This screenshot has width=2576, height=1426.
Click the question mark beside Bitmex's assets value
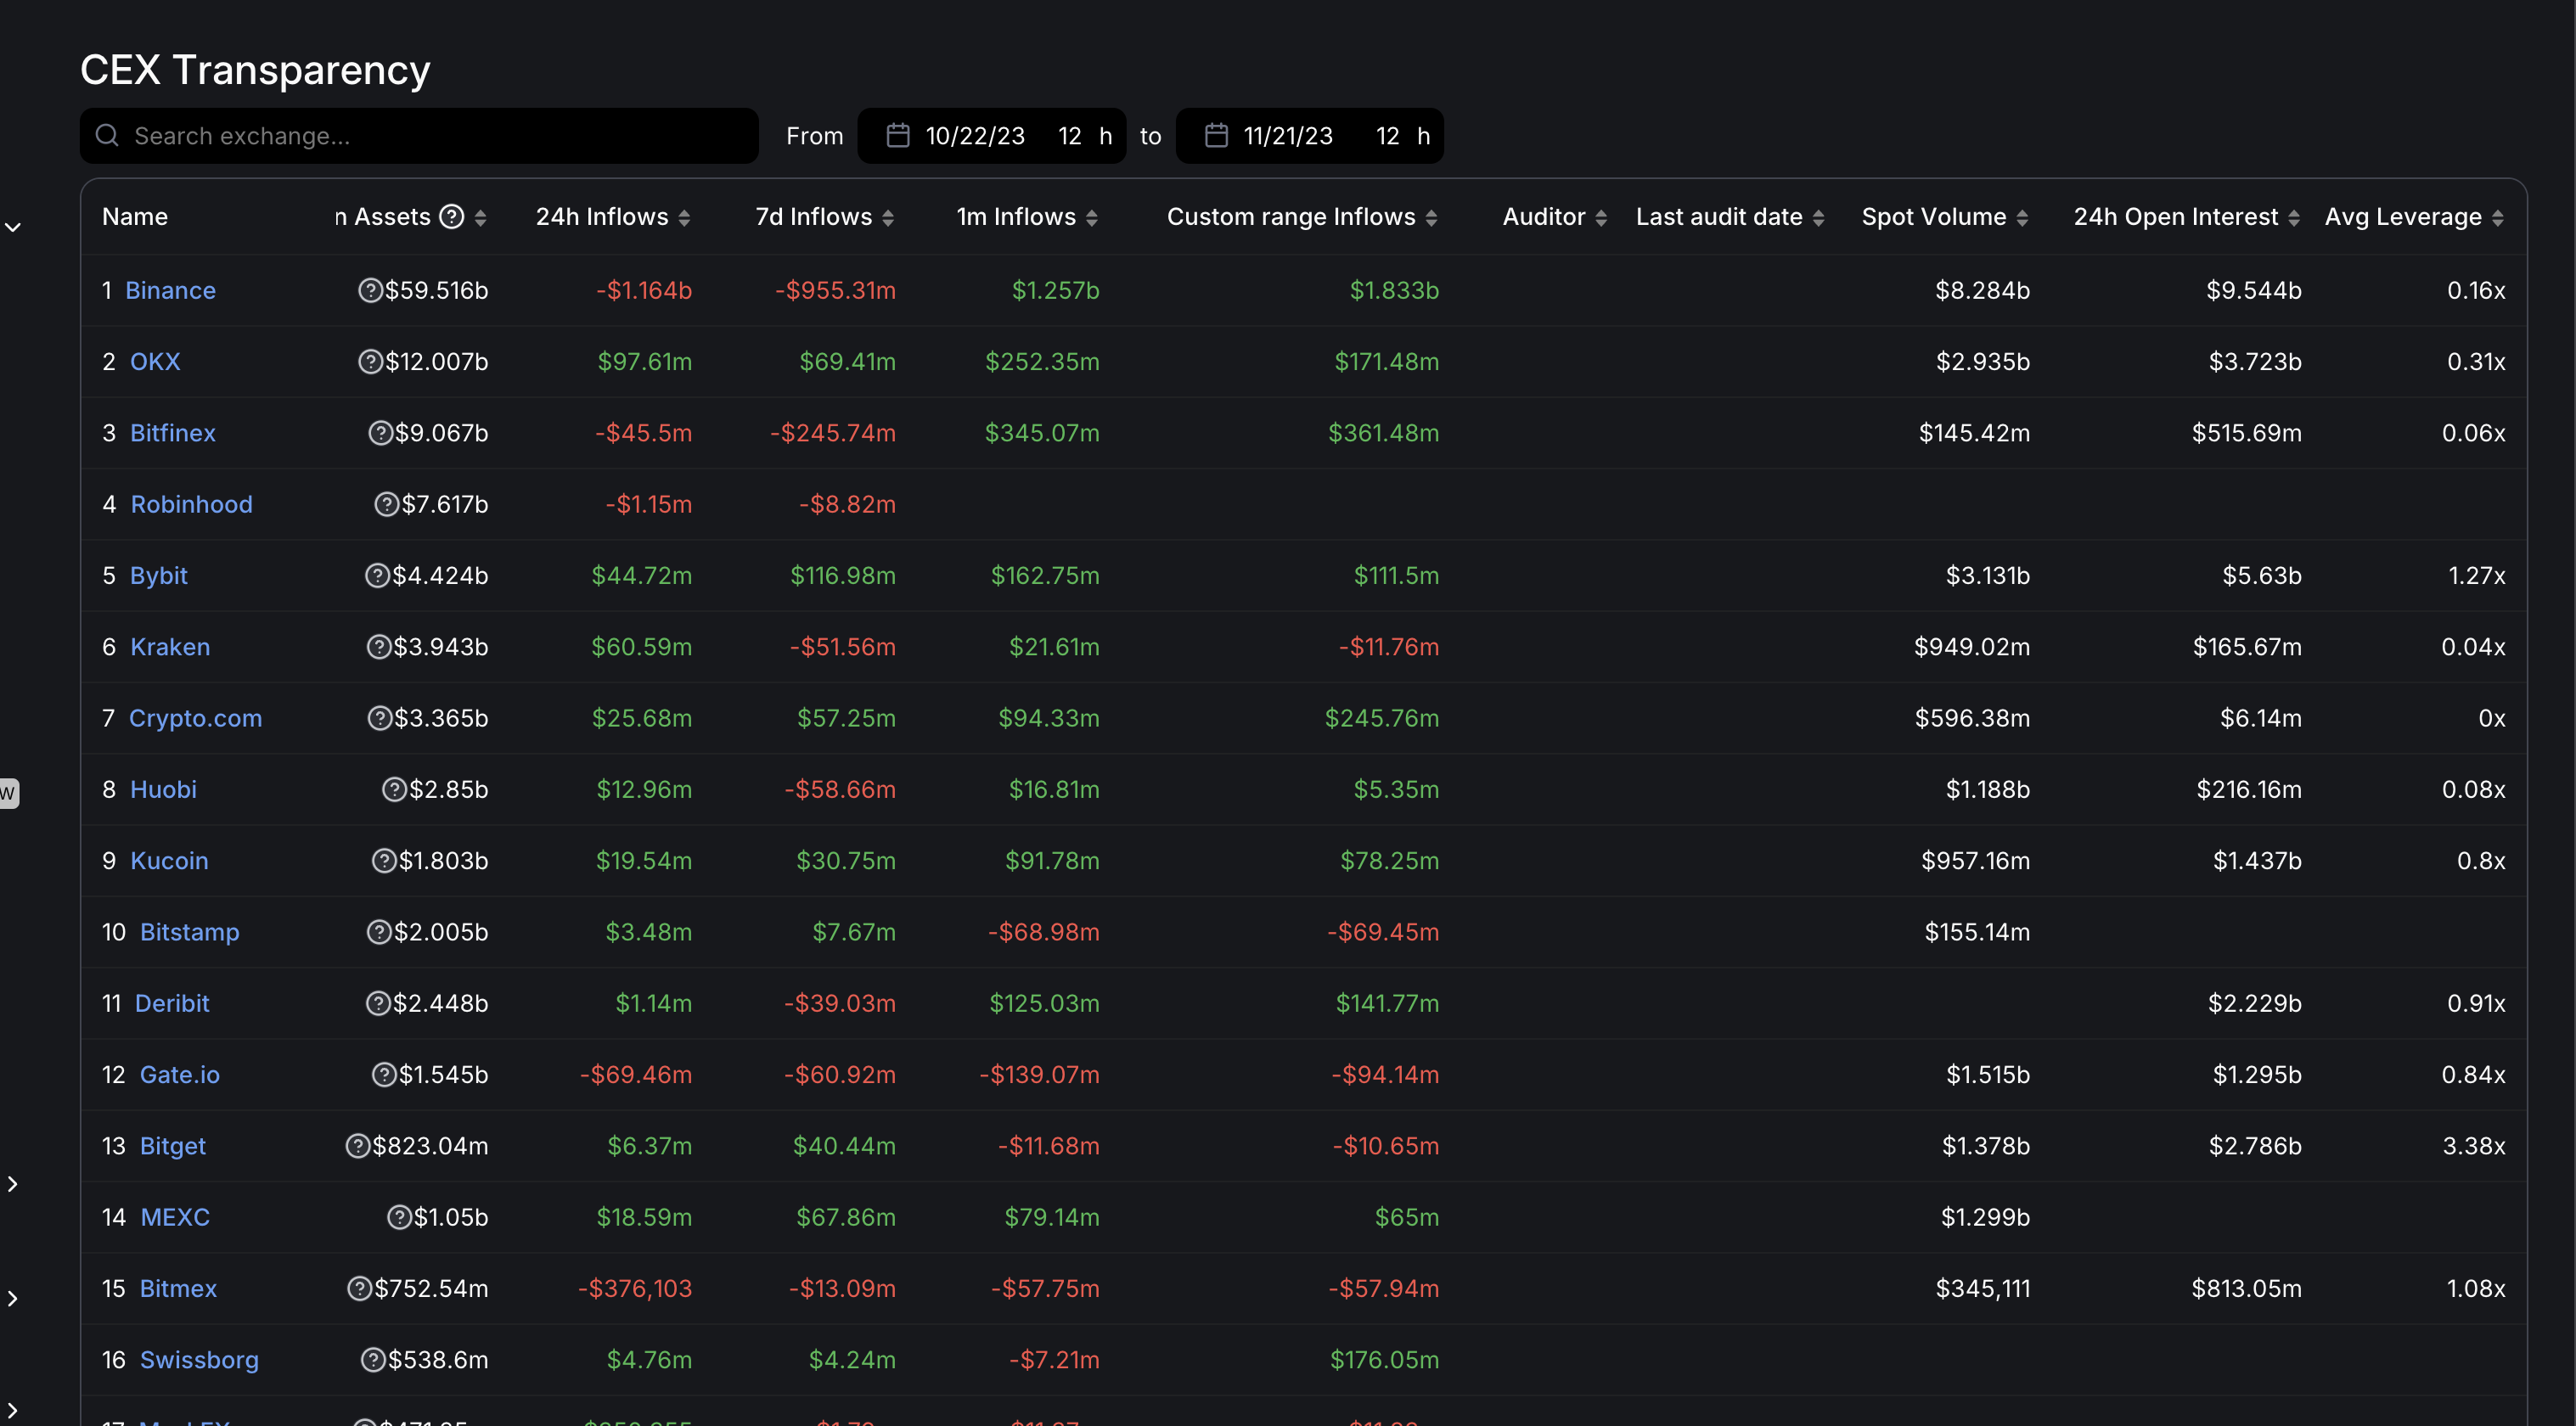point(359,1288)
